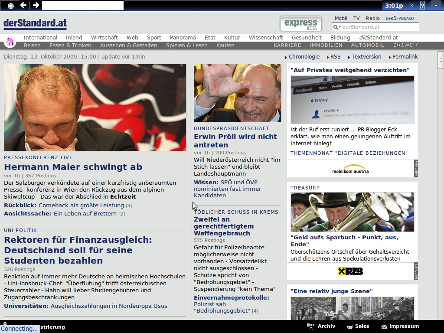The height and width of the screenshot is (333, 444).
Task: Open the Essen & Trinken submenu item
Action: tap(70, 45)
